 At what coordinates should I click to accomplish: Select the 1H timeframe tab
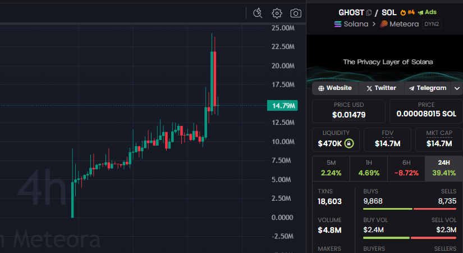coord(369,168)
